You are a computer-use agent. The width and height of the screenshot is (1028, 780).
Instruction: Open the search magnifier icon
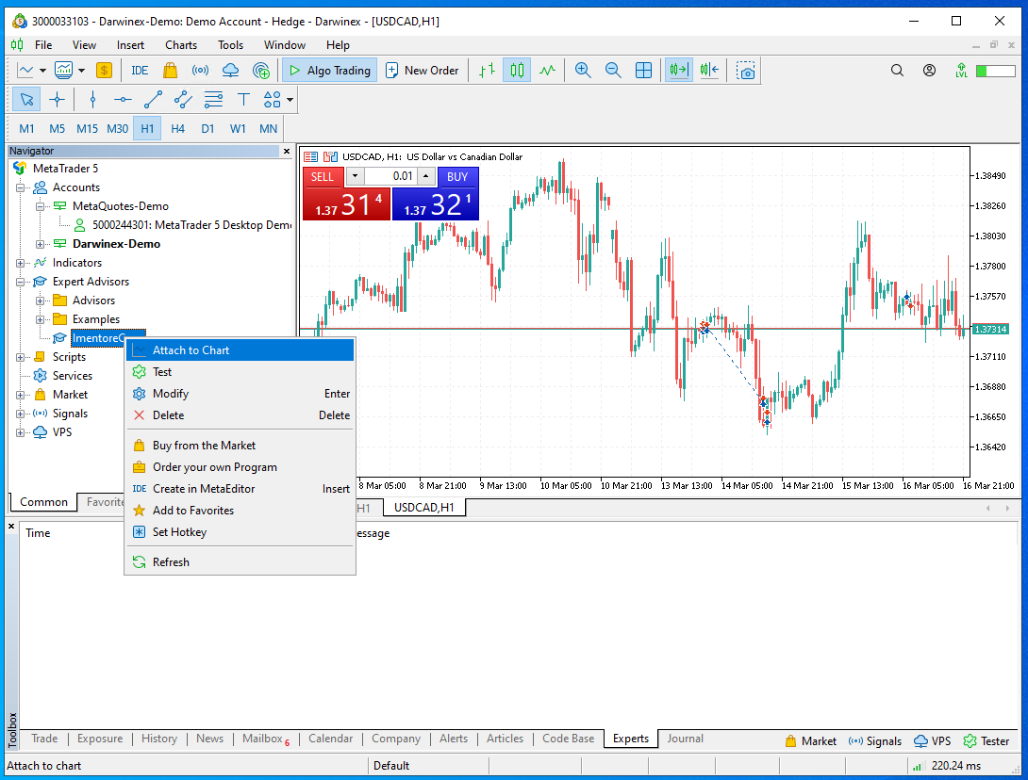897,70
